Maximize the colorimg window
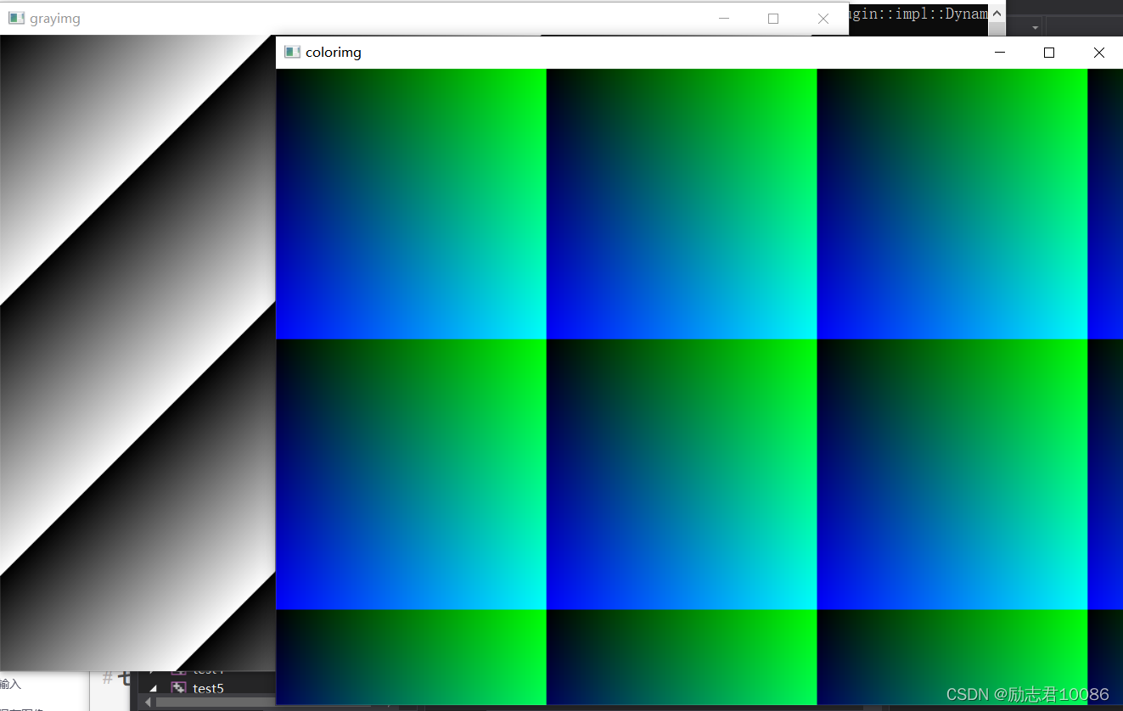The image size is (1123, 711). point(1049,53)
